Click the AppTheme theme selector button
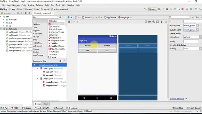Screen dimensions: 202x114 click(110, 17)
